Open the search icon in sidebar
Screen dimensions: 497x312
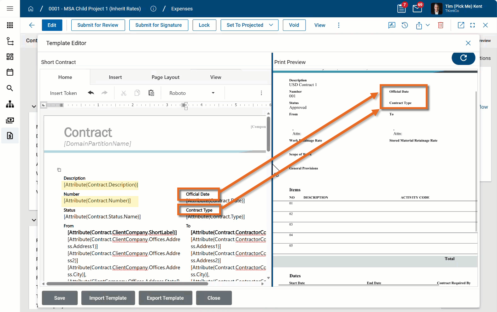click(x=10, y=88)
